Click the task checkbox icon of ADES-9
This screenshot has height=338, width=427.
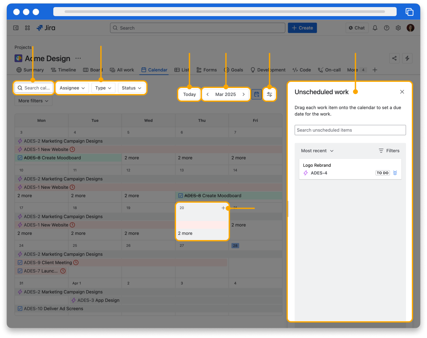[20, 263]
